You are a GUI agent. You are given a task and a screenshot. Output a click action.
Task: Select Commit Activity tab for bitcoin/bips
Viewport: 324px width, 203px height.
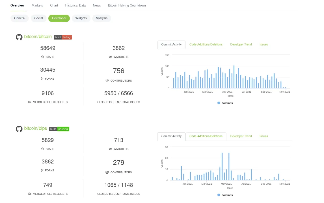(x=172, y=136)
